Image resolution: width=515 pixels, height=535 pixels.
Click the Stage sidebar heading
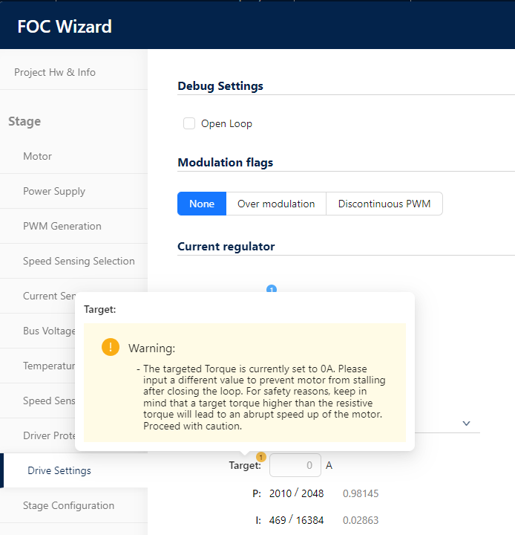pyautogui.click(x=24, y=121)
